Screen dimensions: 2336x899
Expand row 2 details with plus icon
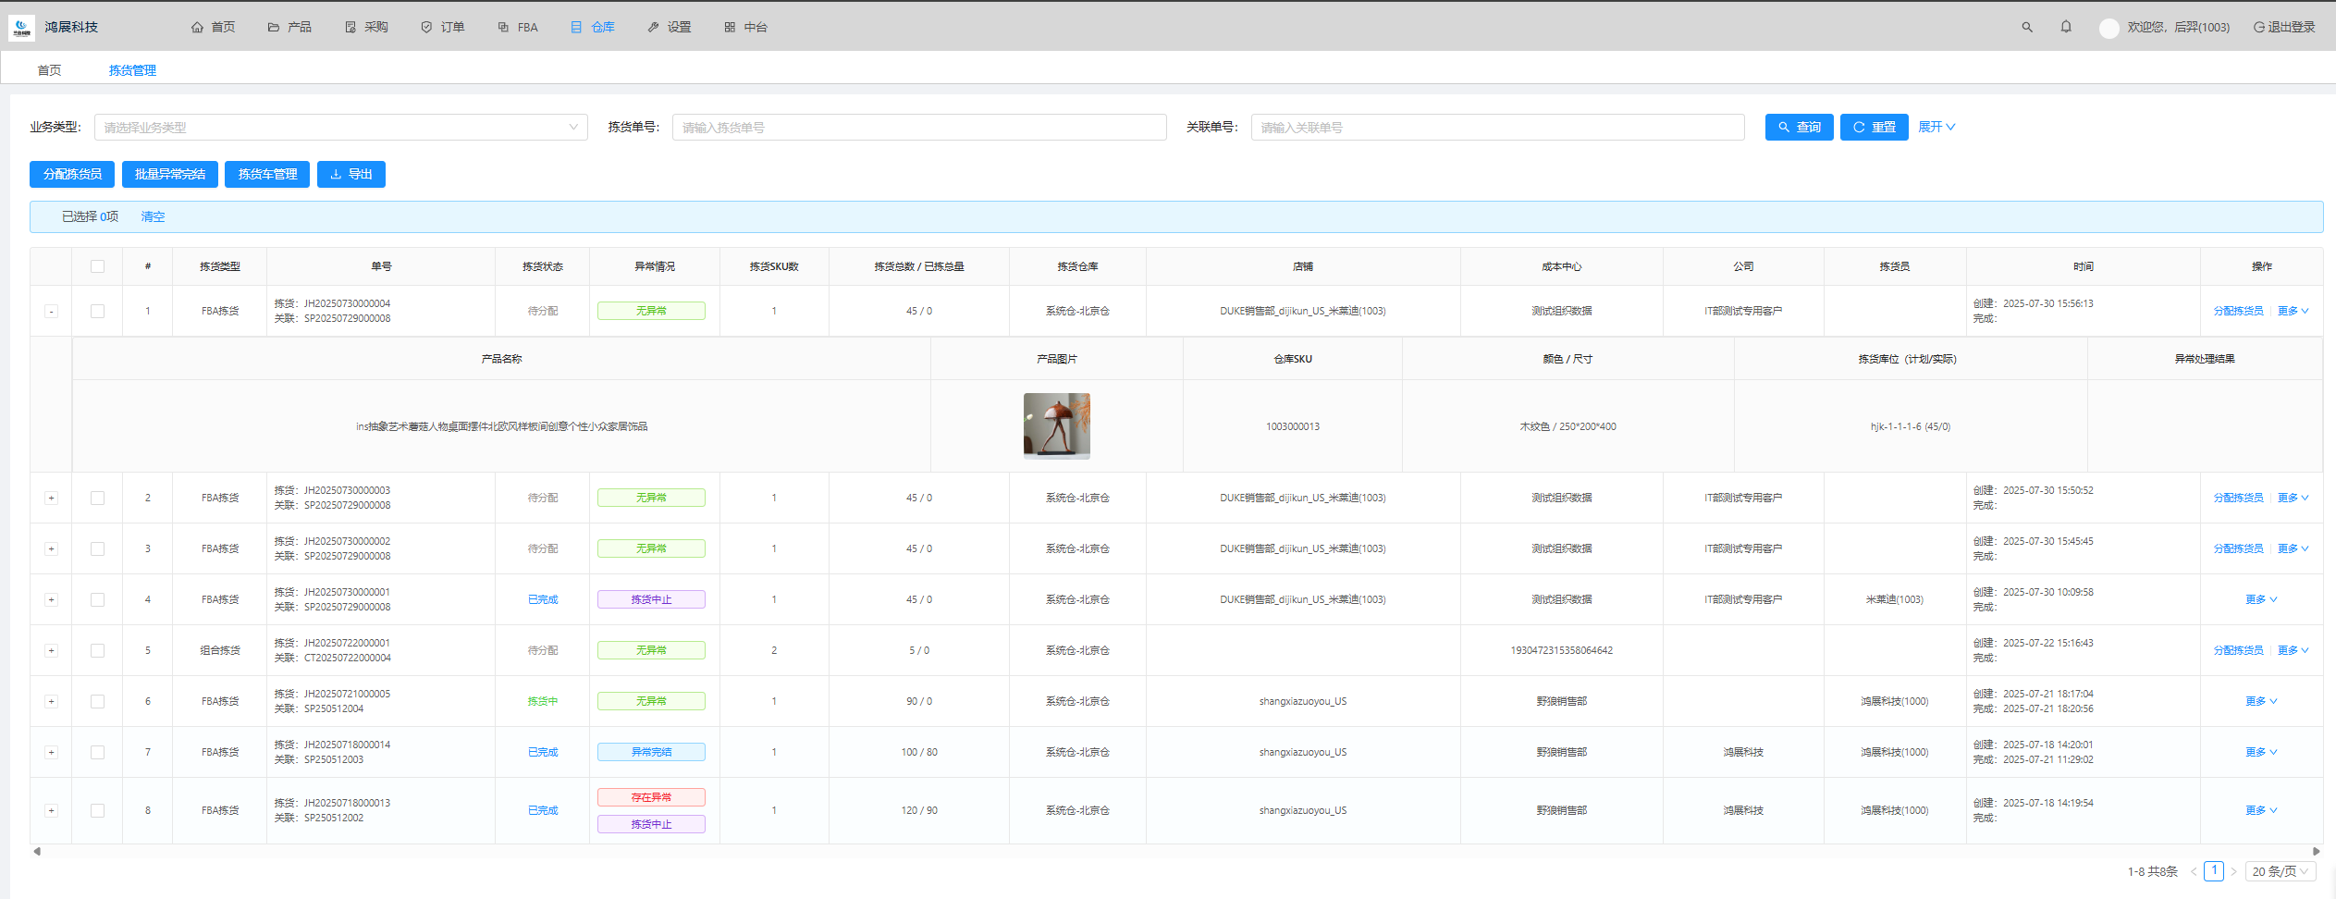pos(51,499)
